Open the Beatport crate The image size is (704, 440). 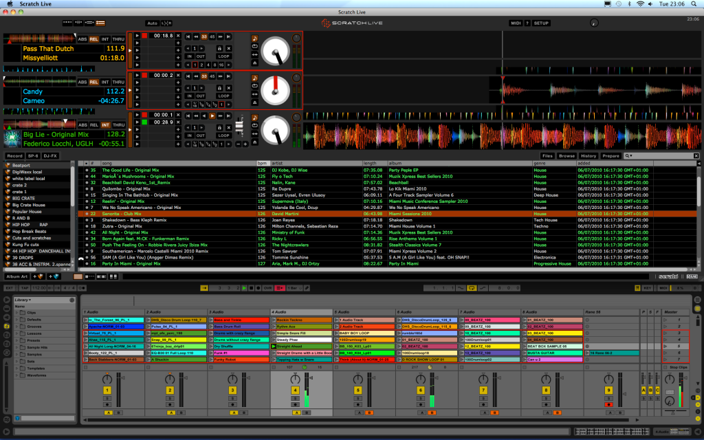21,165
